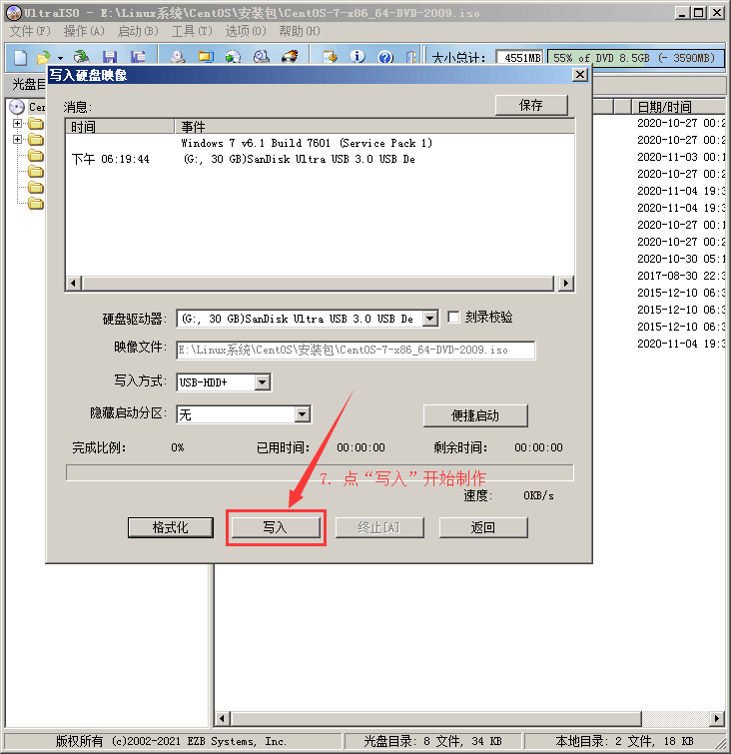This screenshot has height=754, width=731.
Task: Expand the first folder in the tree
Action: coord(17,124)
